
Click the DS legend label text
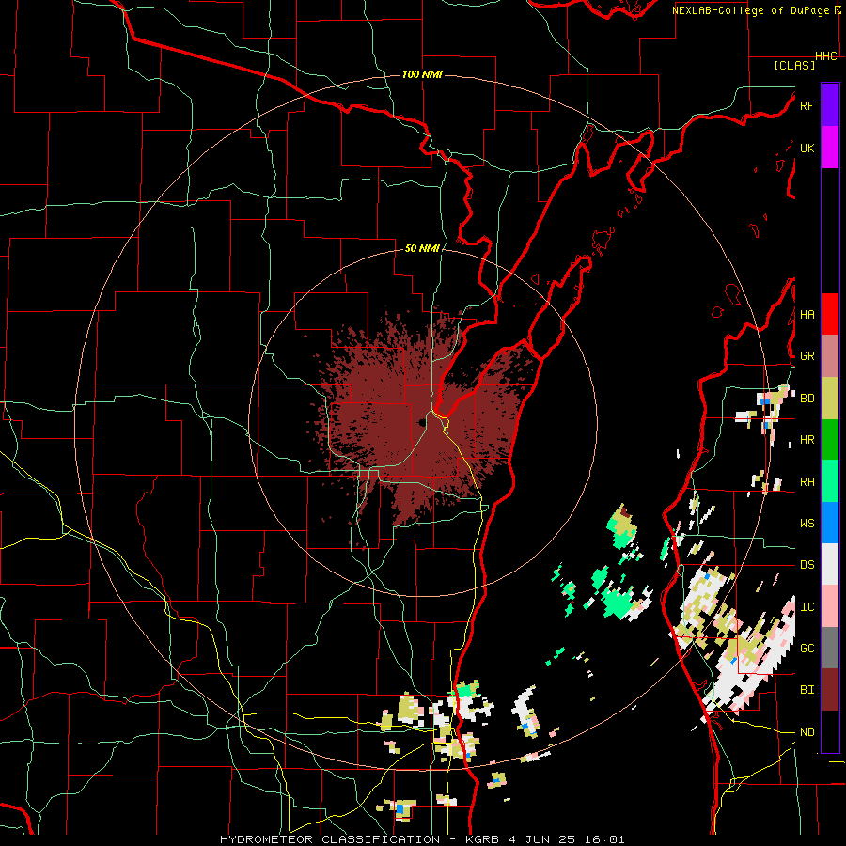coord(807,565)
